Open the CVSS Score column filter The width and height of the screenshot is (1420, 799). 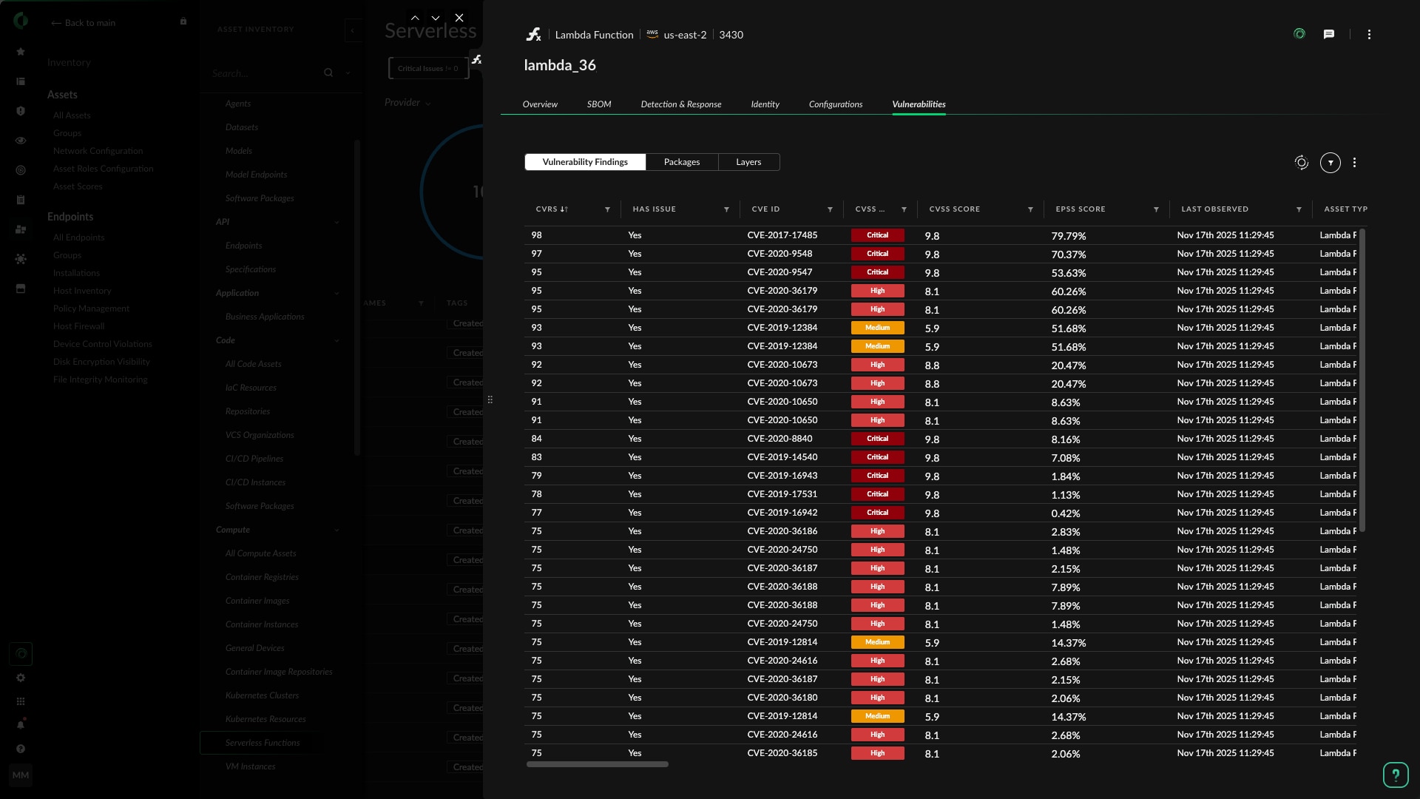[1030, 209]
